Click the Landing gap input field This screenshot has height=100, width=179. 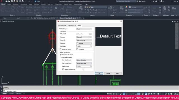coord(83,66)
